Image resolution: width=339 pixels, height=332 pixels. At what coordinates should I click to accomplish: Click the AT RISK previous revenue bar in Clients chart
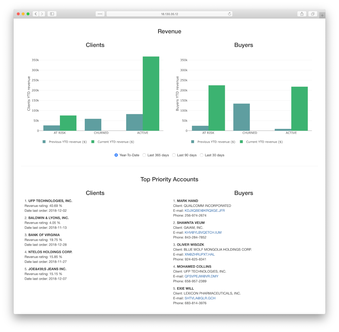point(52,128)
